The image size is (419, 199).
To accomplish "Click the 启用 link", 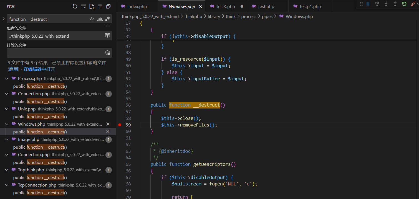I will tap(13, 69).
